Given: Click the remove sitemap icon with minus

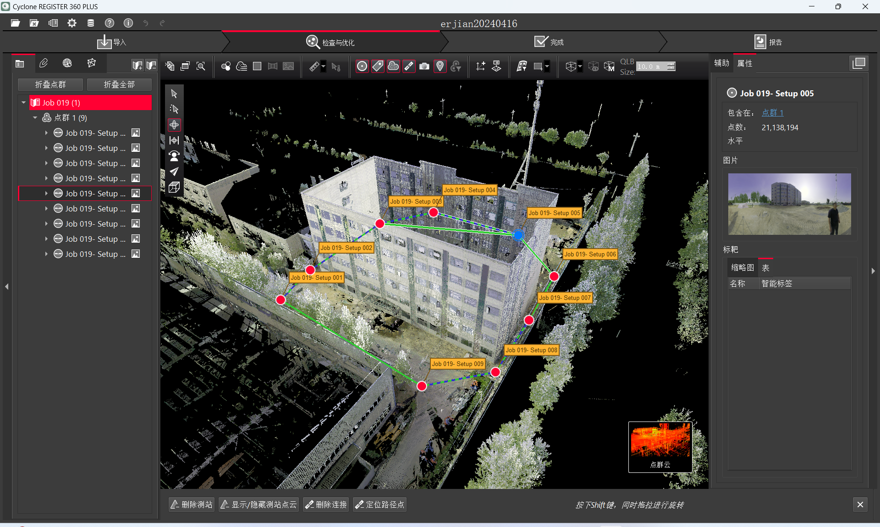Looking at the screenshot, I should coord(151,66).
